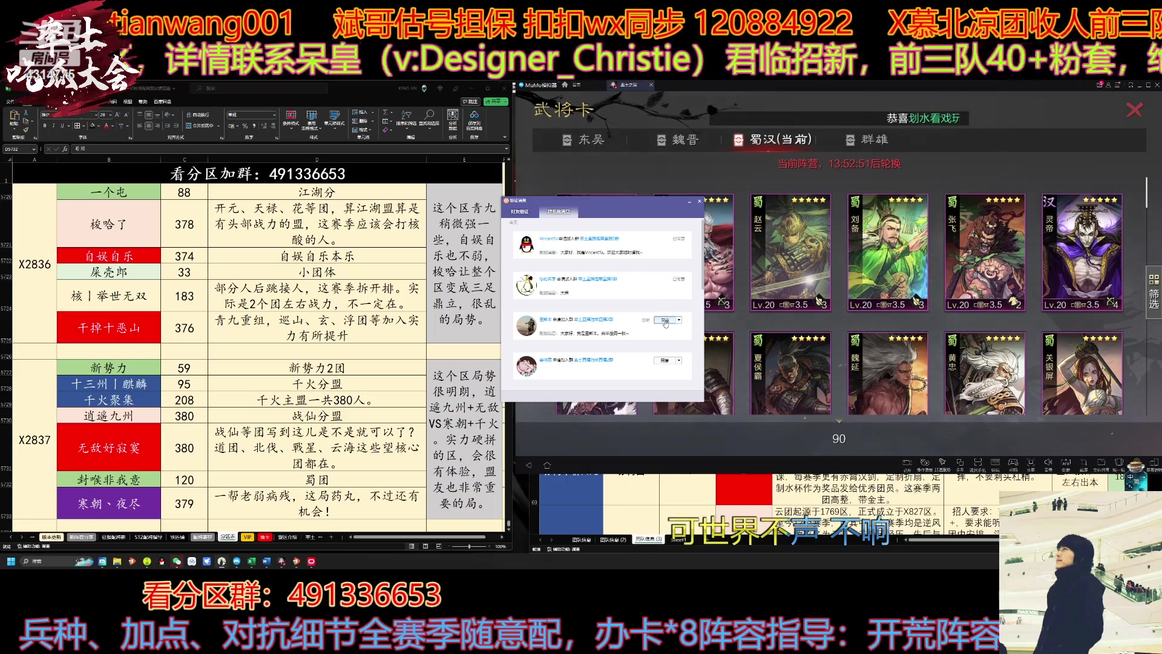Click the Excel Comments (批注) button
This screenshot has height=654, width=1162.
(x=470, y=101)
